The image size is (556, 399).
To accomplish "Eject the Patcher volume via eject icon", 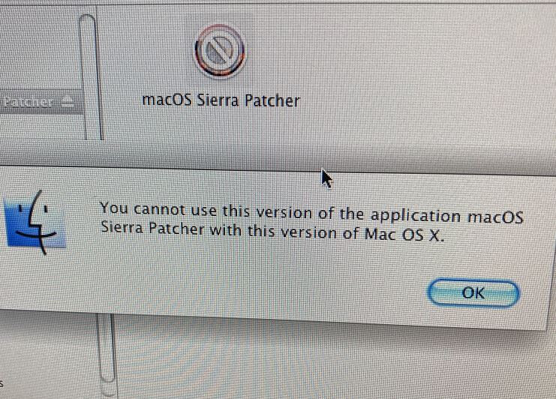I will point(68,102).
